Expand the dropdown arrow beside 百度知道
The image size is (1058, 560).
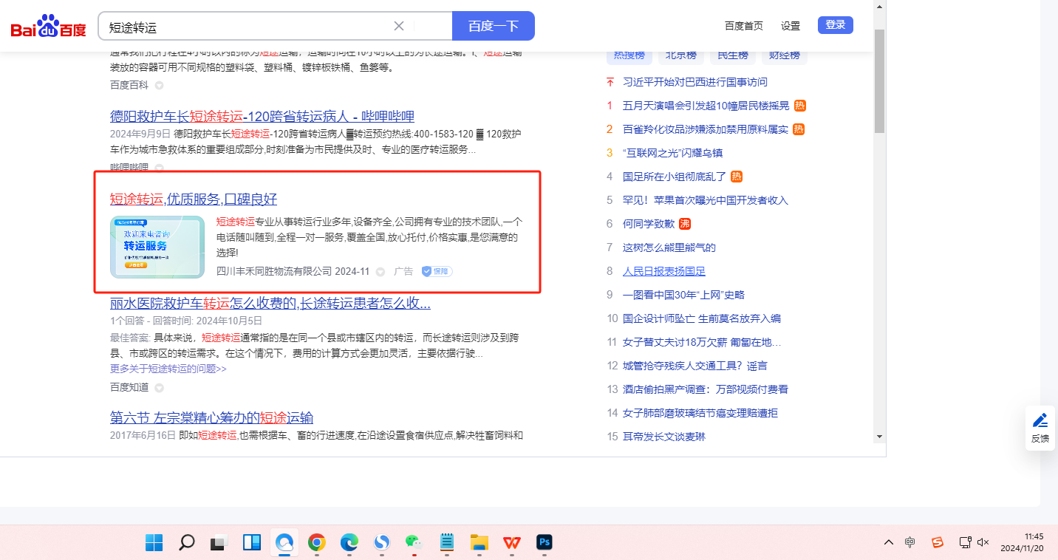click(x=159, y=388)
